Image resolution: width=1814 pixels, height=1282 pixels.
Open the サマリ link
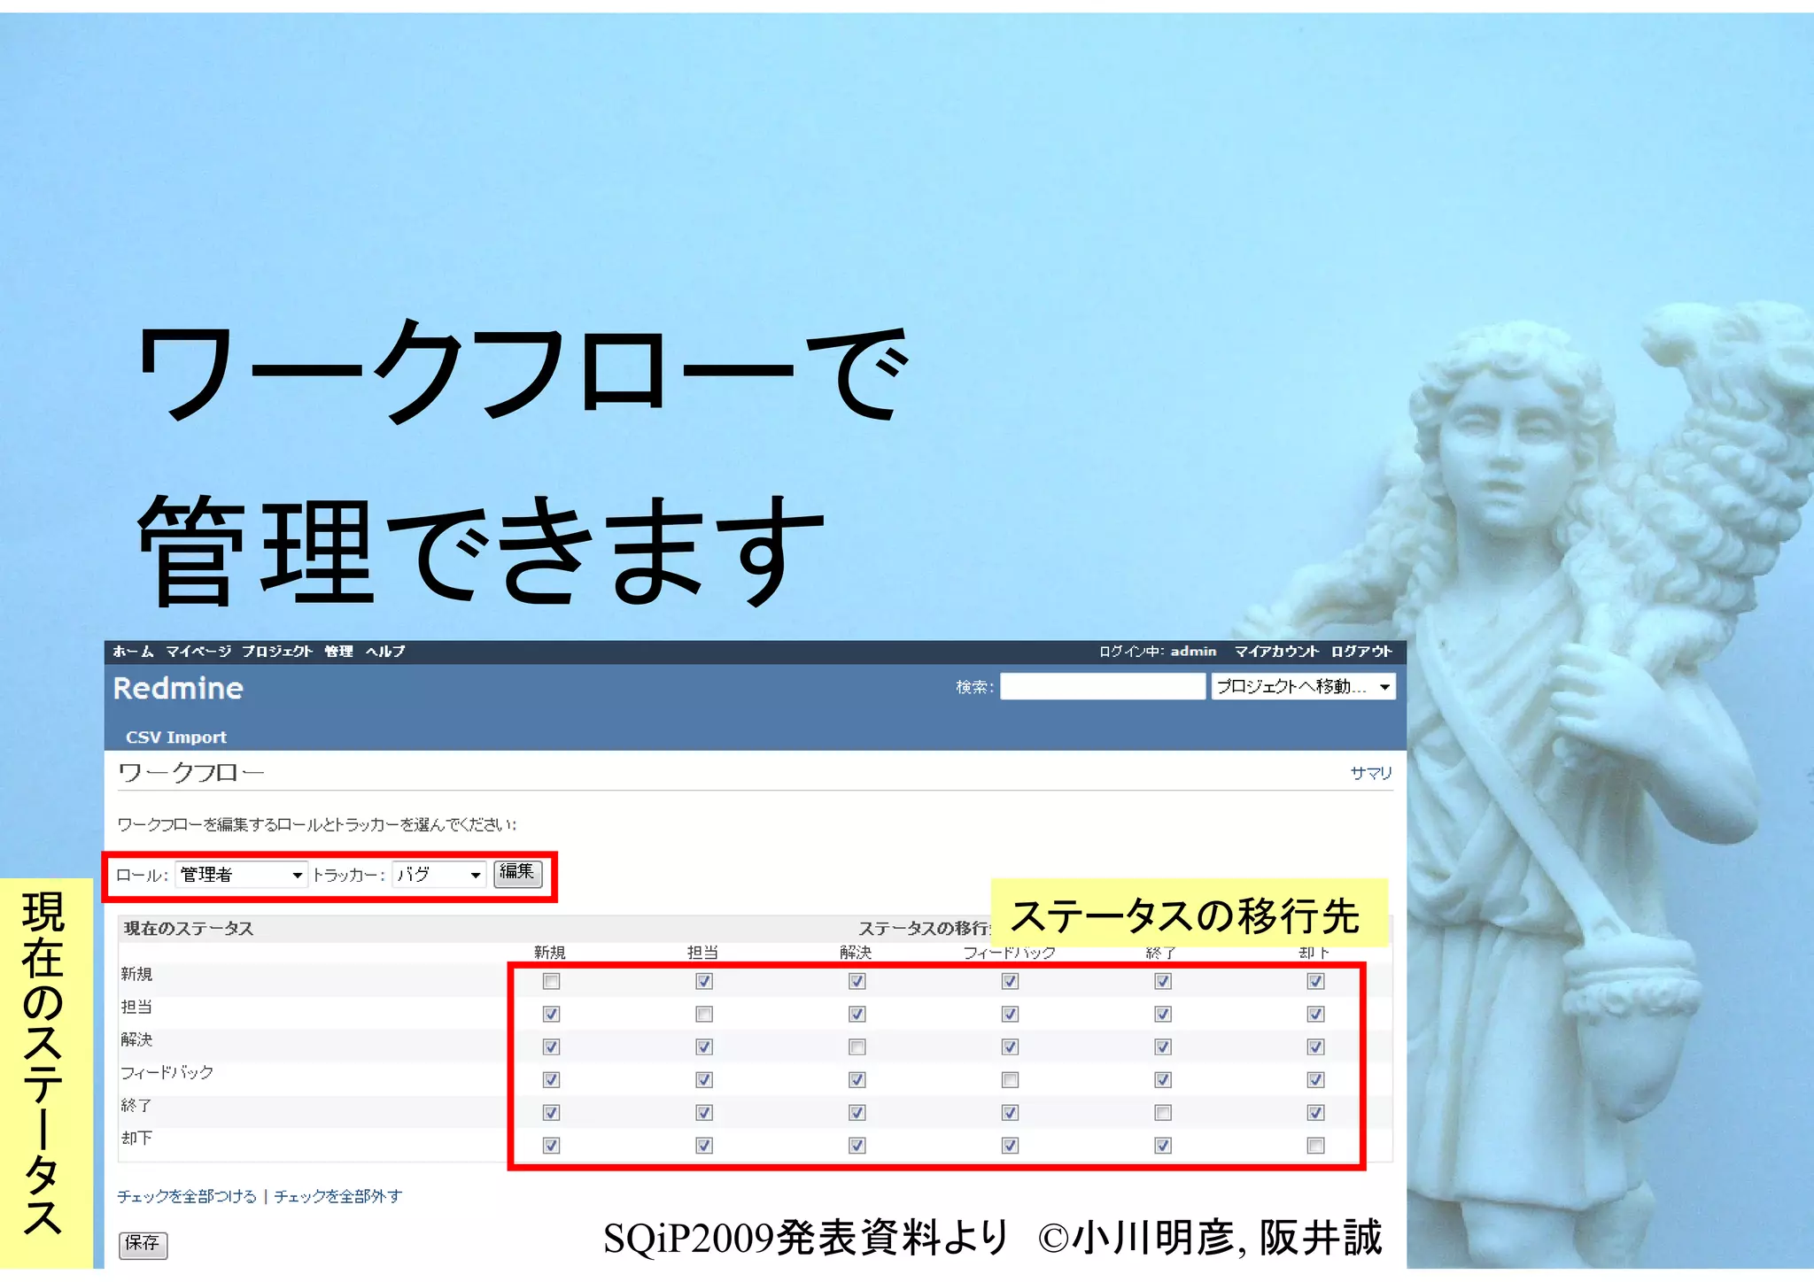click(1371, 773)
